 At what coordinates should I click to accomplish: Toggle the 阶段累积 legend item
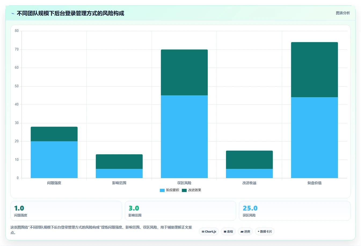(x=169, y=190)
